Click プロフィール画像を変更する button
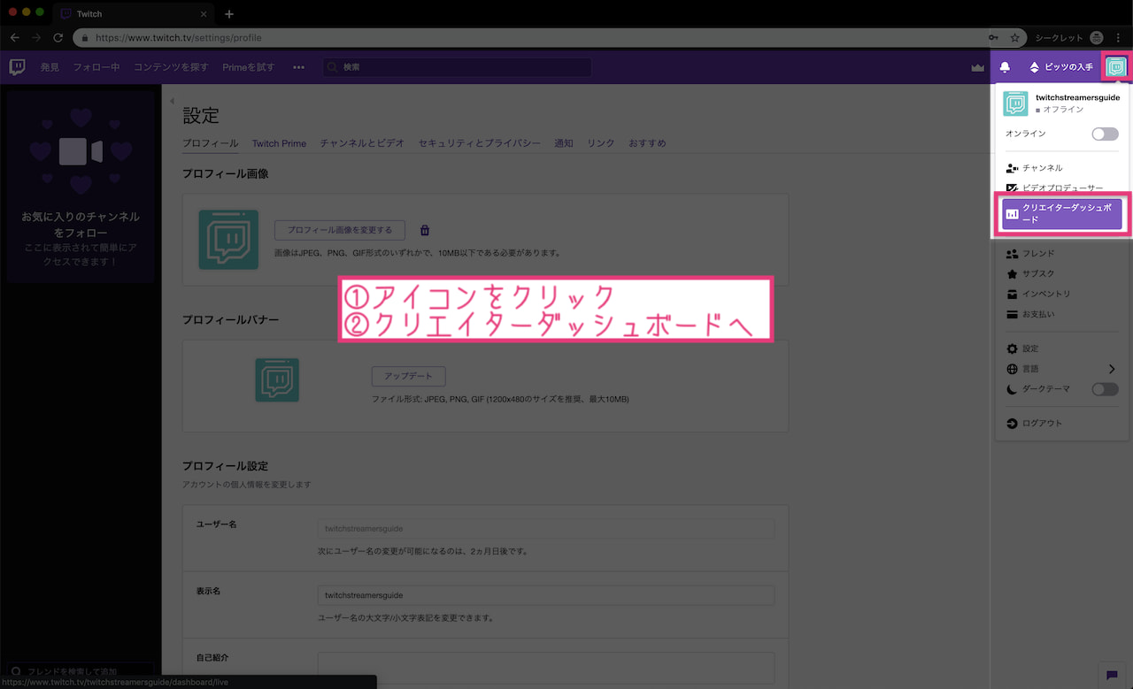 (x=340, y=230)
